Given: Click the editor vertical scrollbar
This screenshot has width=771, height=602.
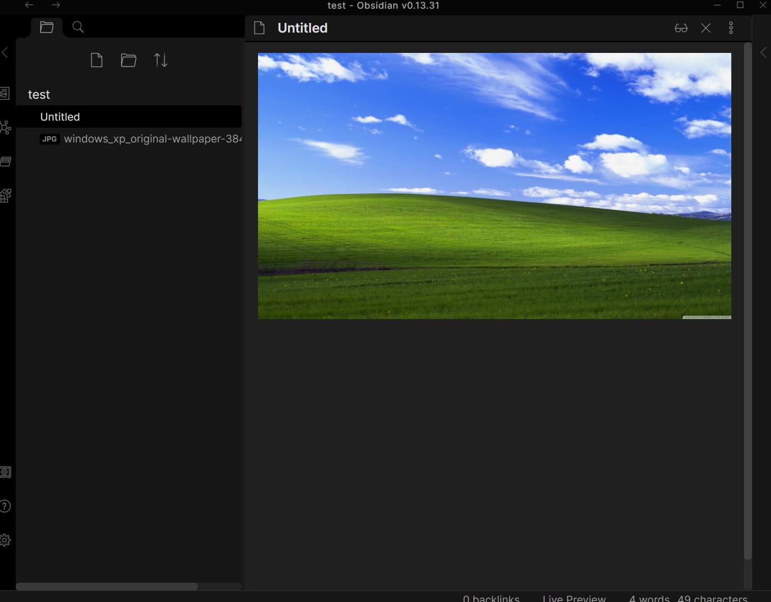Looking at the screenshot, I should (x=748, y=301).
